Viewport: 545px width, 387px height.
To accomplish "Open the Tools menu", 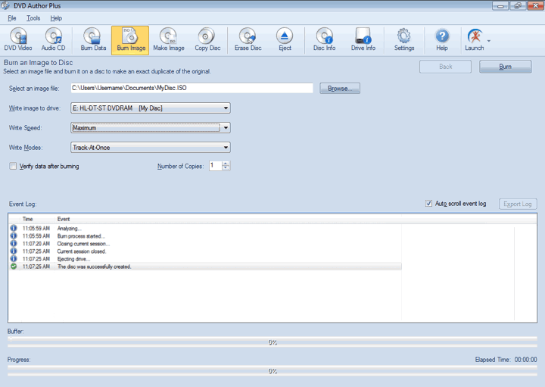I will pos(33,18).
